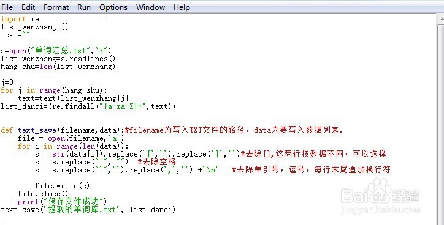Click the 'j=0' line
The height and width of the screenshot is (225, 444).
(x=7, y=83)
